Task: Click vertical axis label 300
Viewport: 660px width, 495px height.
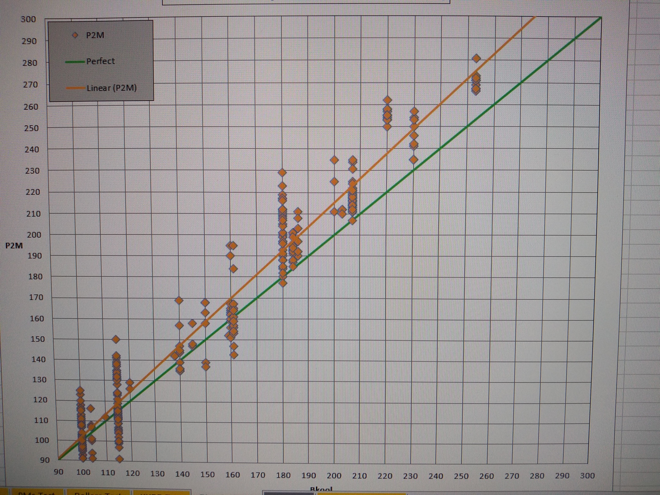Action: (x=29, y=19)
